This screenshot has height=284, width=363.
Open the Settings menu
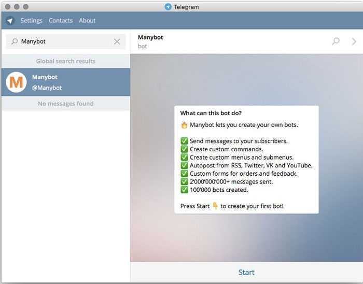[32, 21]
